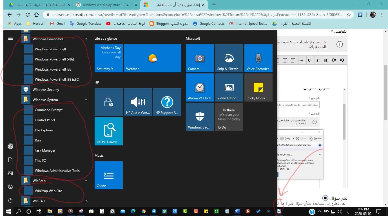Open Command Prompt from Windows System
The height and width of the screenshot is (216, 388).
48,110
